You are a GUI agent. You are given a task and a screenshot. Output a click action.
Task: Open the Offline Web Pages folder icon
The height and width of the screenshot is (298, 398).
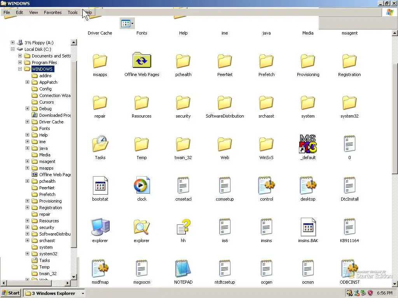[141, 60]
